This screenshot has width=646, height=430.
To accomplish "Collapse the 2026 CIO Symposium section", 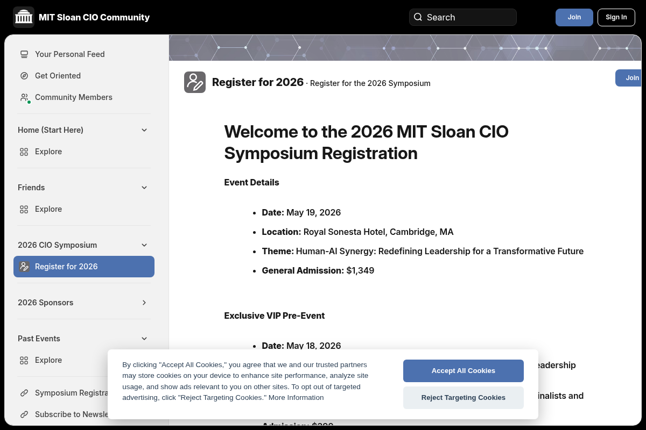I will coord(144,245).
